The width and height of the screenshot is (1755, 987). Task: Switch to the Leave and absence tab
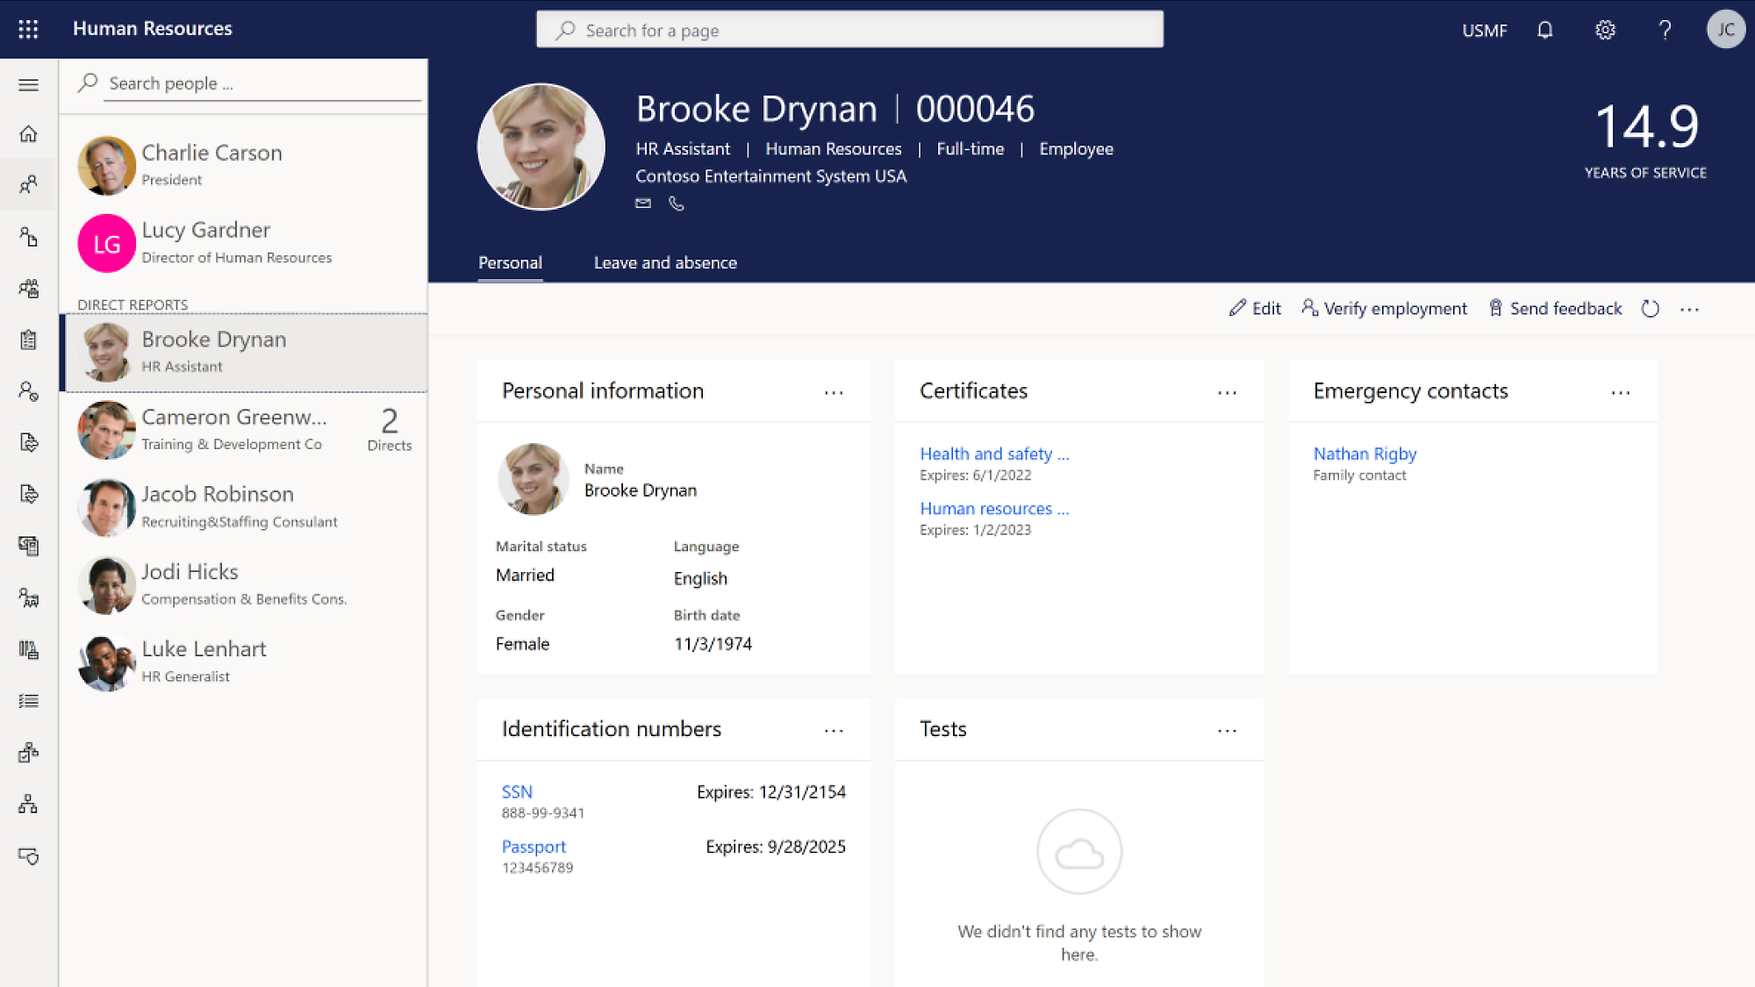pyautogui.click(x=665, y=262)
